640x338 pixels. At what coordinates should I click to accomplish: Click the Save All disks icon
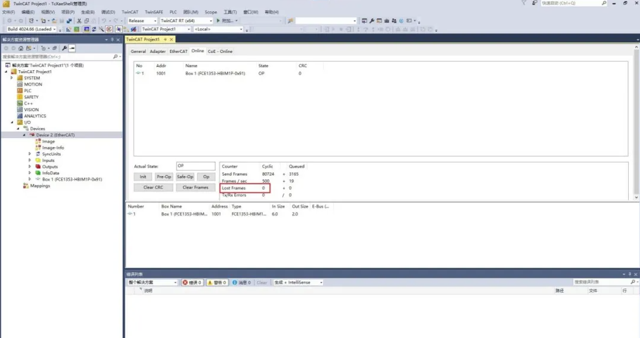[x=69, y=21]
